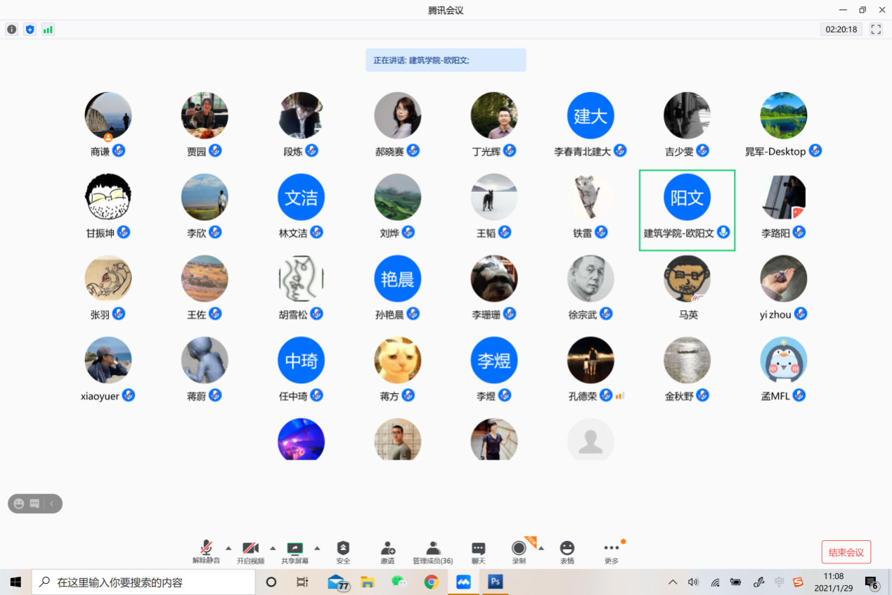892x595 pixels.
Task: Click the 结束会议 end meeting button
Action: point(846,552)
